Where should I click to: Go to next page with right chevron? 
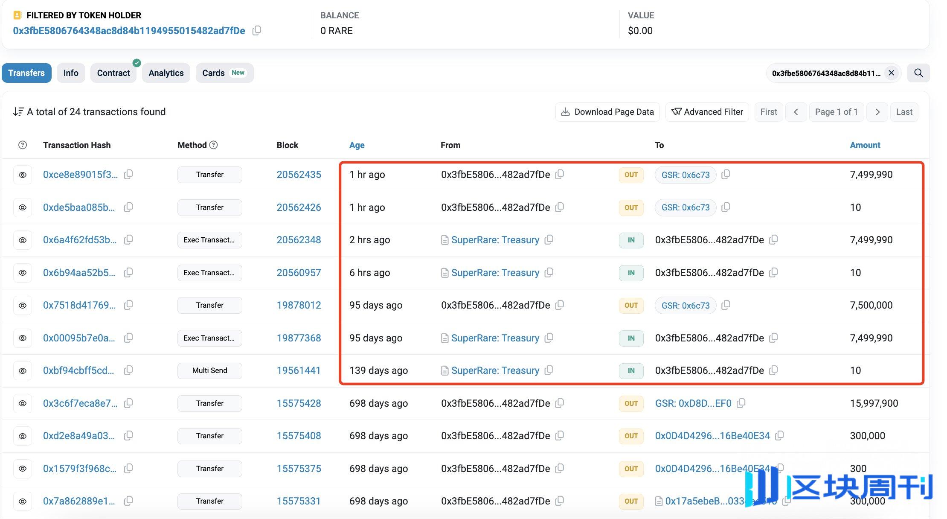pyautogui.click(x=877, y=112)
